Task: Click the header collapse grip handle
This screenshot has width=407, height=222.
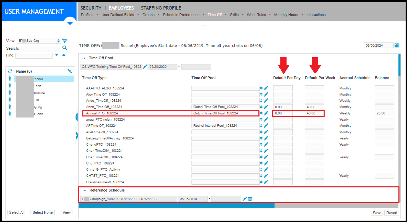Action: click(x=204, y=25)
